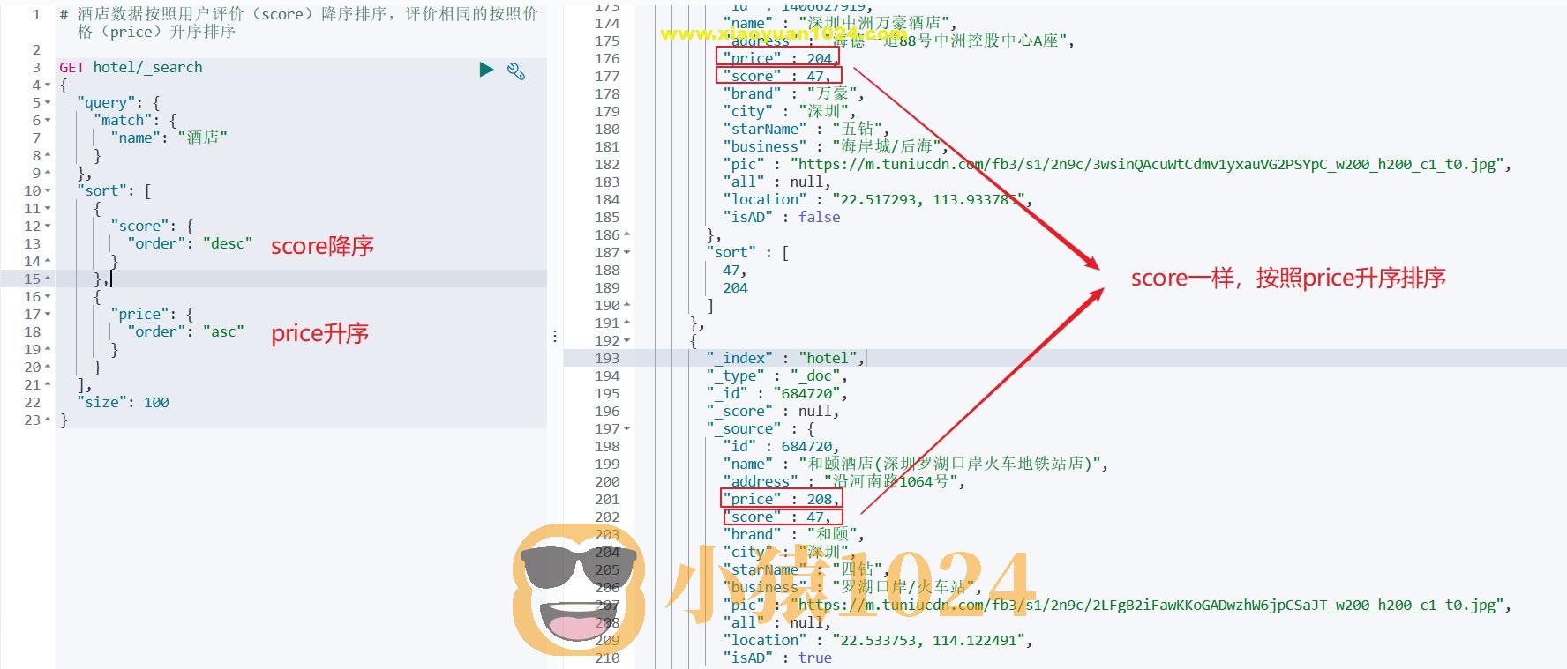Click sort value 204 on line 189

pyautogui.click(x=735, y=287)
